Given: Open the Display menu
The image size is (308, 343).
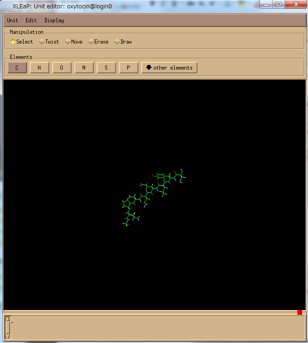Looking at the screenshot, I should 54,20.
